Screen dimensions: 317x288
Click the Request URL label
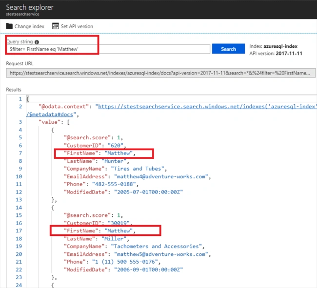pyautogui.click(x=20, y=63)
